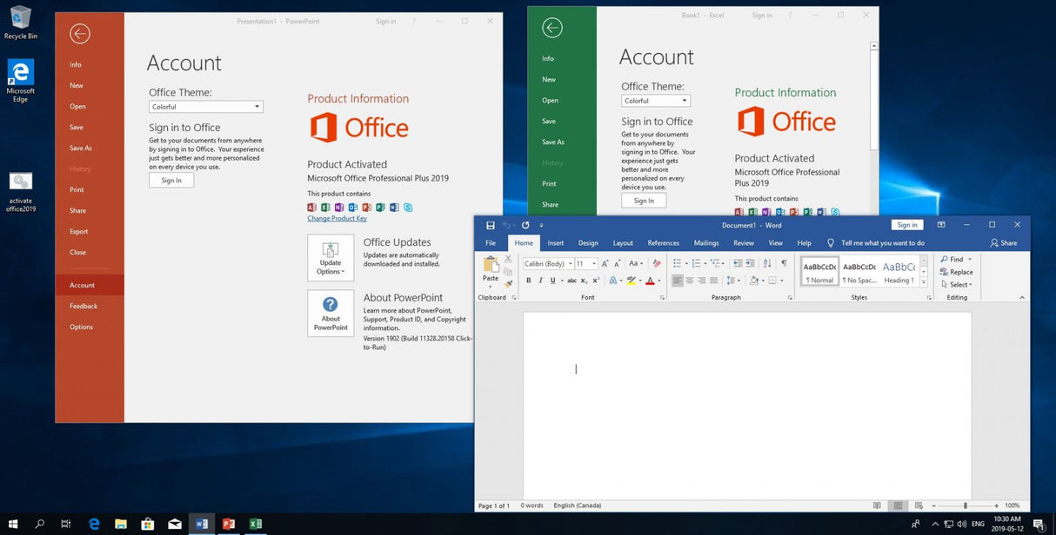Image resolution: width=1056 pixels, height=535 pixels.
Task: Select the strikethrough formatting icon
Action: [573, 280]
